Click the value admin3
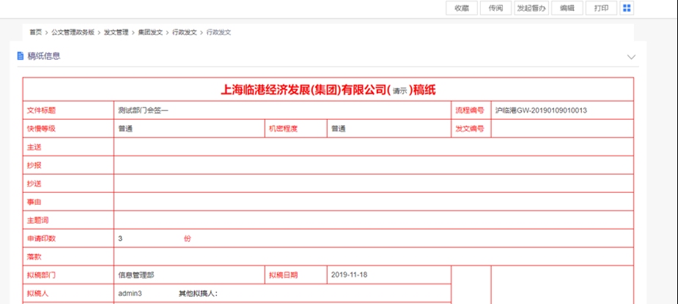Image resolution: width=678 pixels, height=304 pixels. (x=130, y=294)
